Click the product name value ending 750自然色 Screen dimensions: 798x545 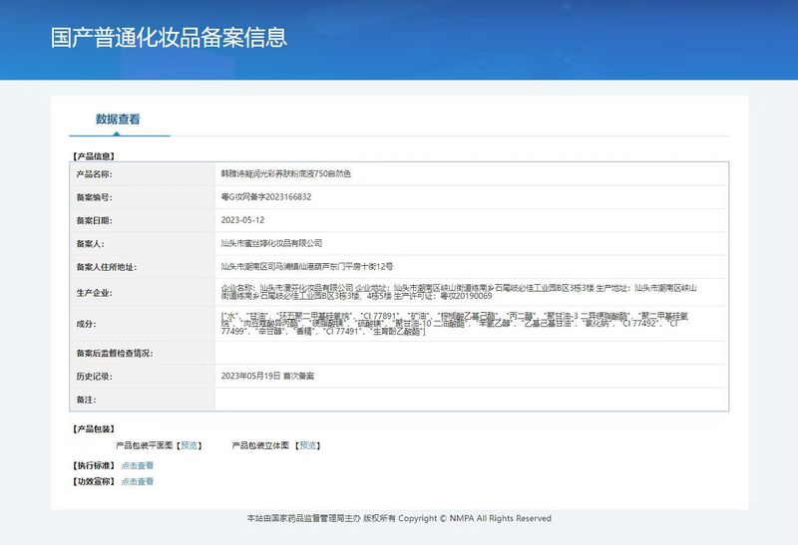coord(286,173)
